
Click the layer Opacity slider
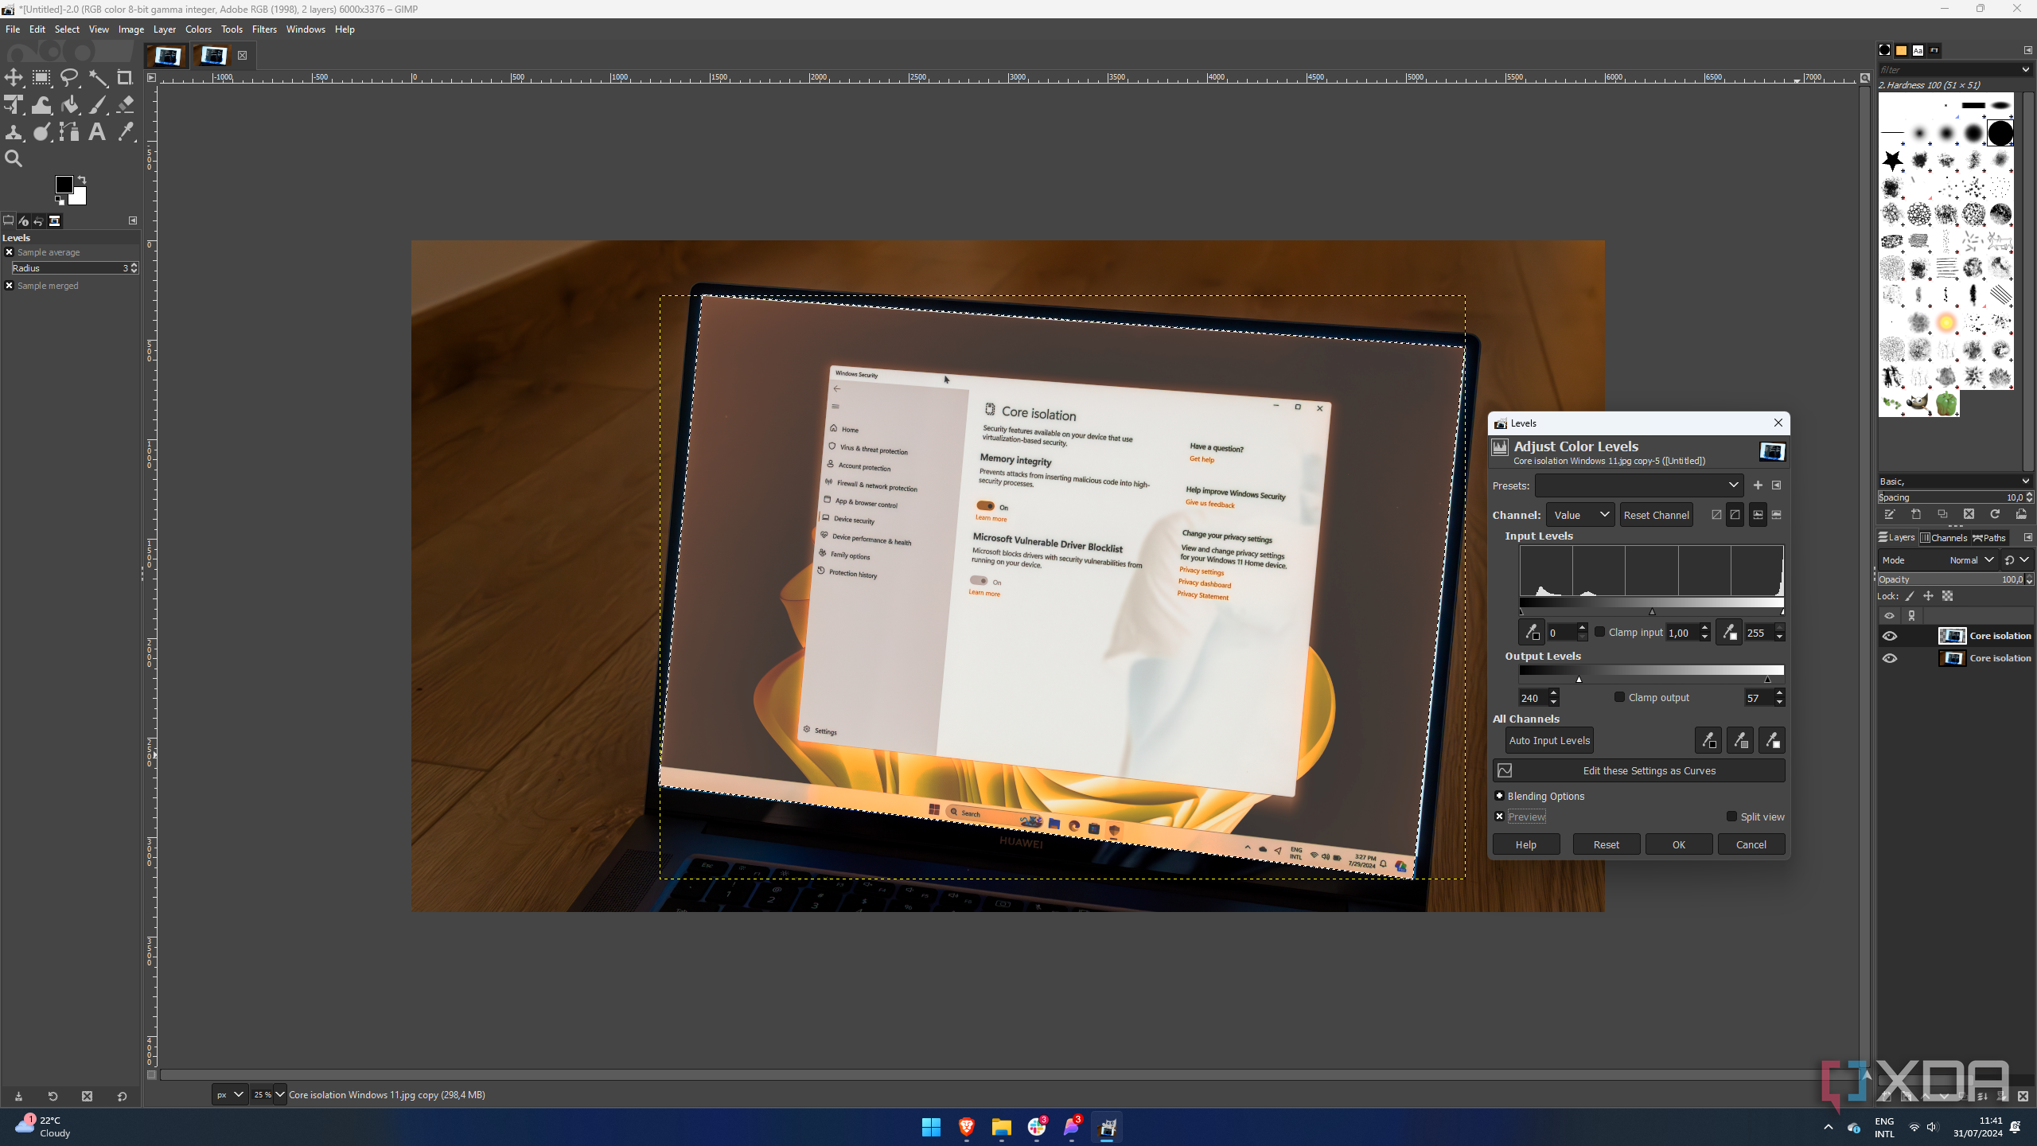[x=1951, y=579]
